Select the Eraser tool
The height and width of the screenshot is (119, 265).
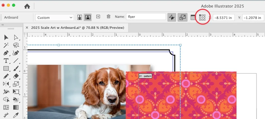[16, 76]
